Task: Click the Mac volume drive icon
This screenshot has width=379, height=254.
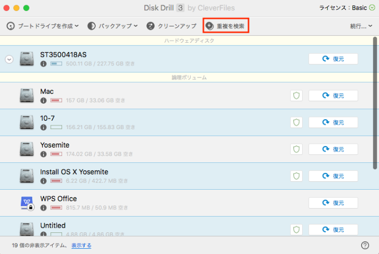Action: pyautogui.click(x=27, y=95)
